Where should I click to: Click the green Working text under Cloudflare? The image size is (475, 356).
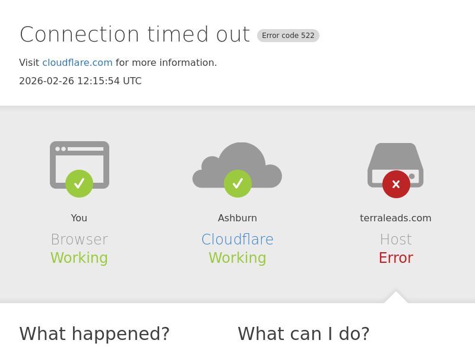point(237,258)
